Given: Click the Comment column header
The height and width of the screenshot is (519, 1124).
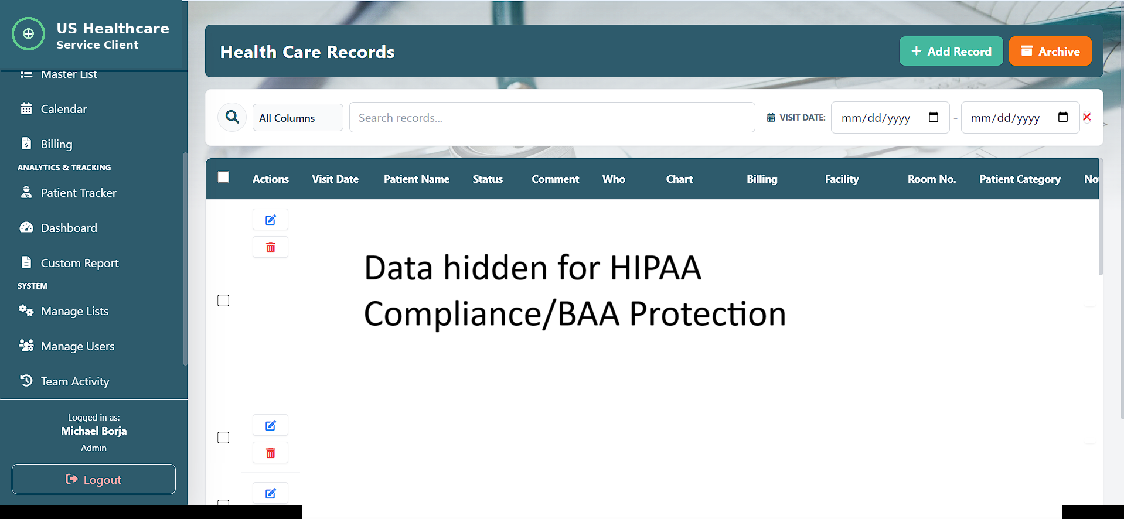Looking at the screenshot, I should tap(555, 179).
